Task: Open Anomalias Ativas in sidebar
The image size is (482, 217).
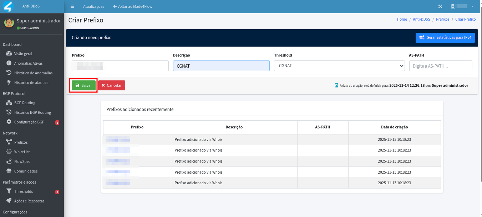Action: pyautogui.click(x=28, y=63)
